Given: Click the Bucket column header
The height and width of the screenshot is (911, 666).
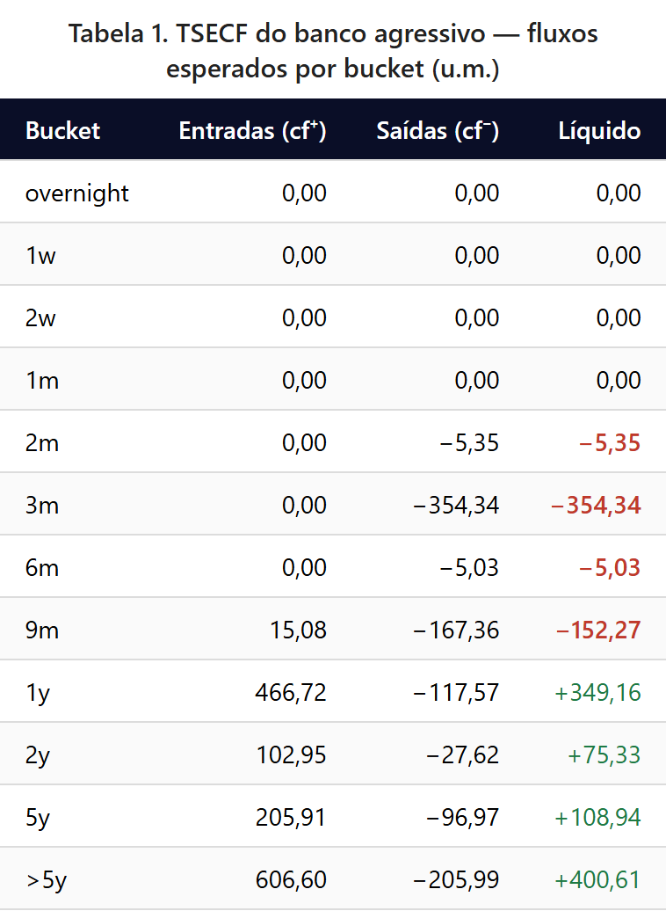Looking at the screenshot, I should click(x=62, y=130).
